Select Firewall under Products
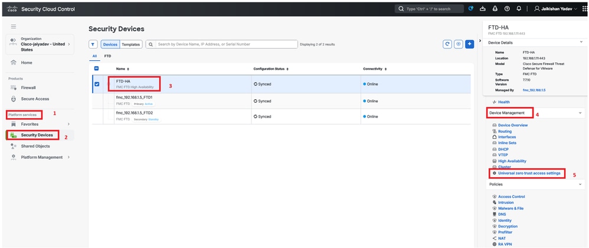The image size is (589, 248). click(x=28, y=87)
